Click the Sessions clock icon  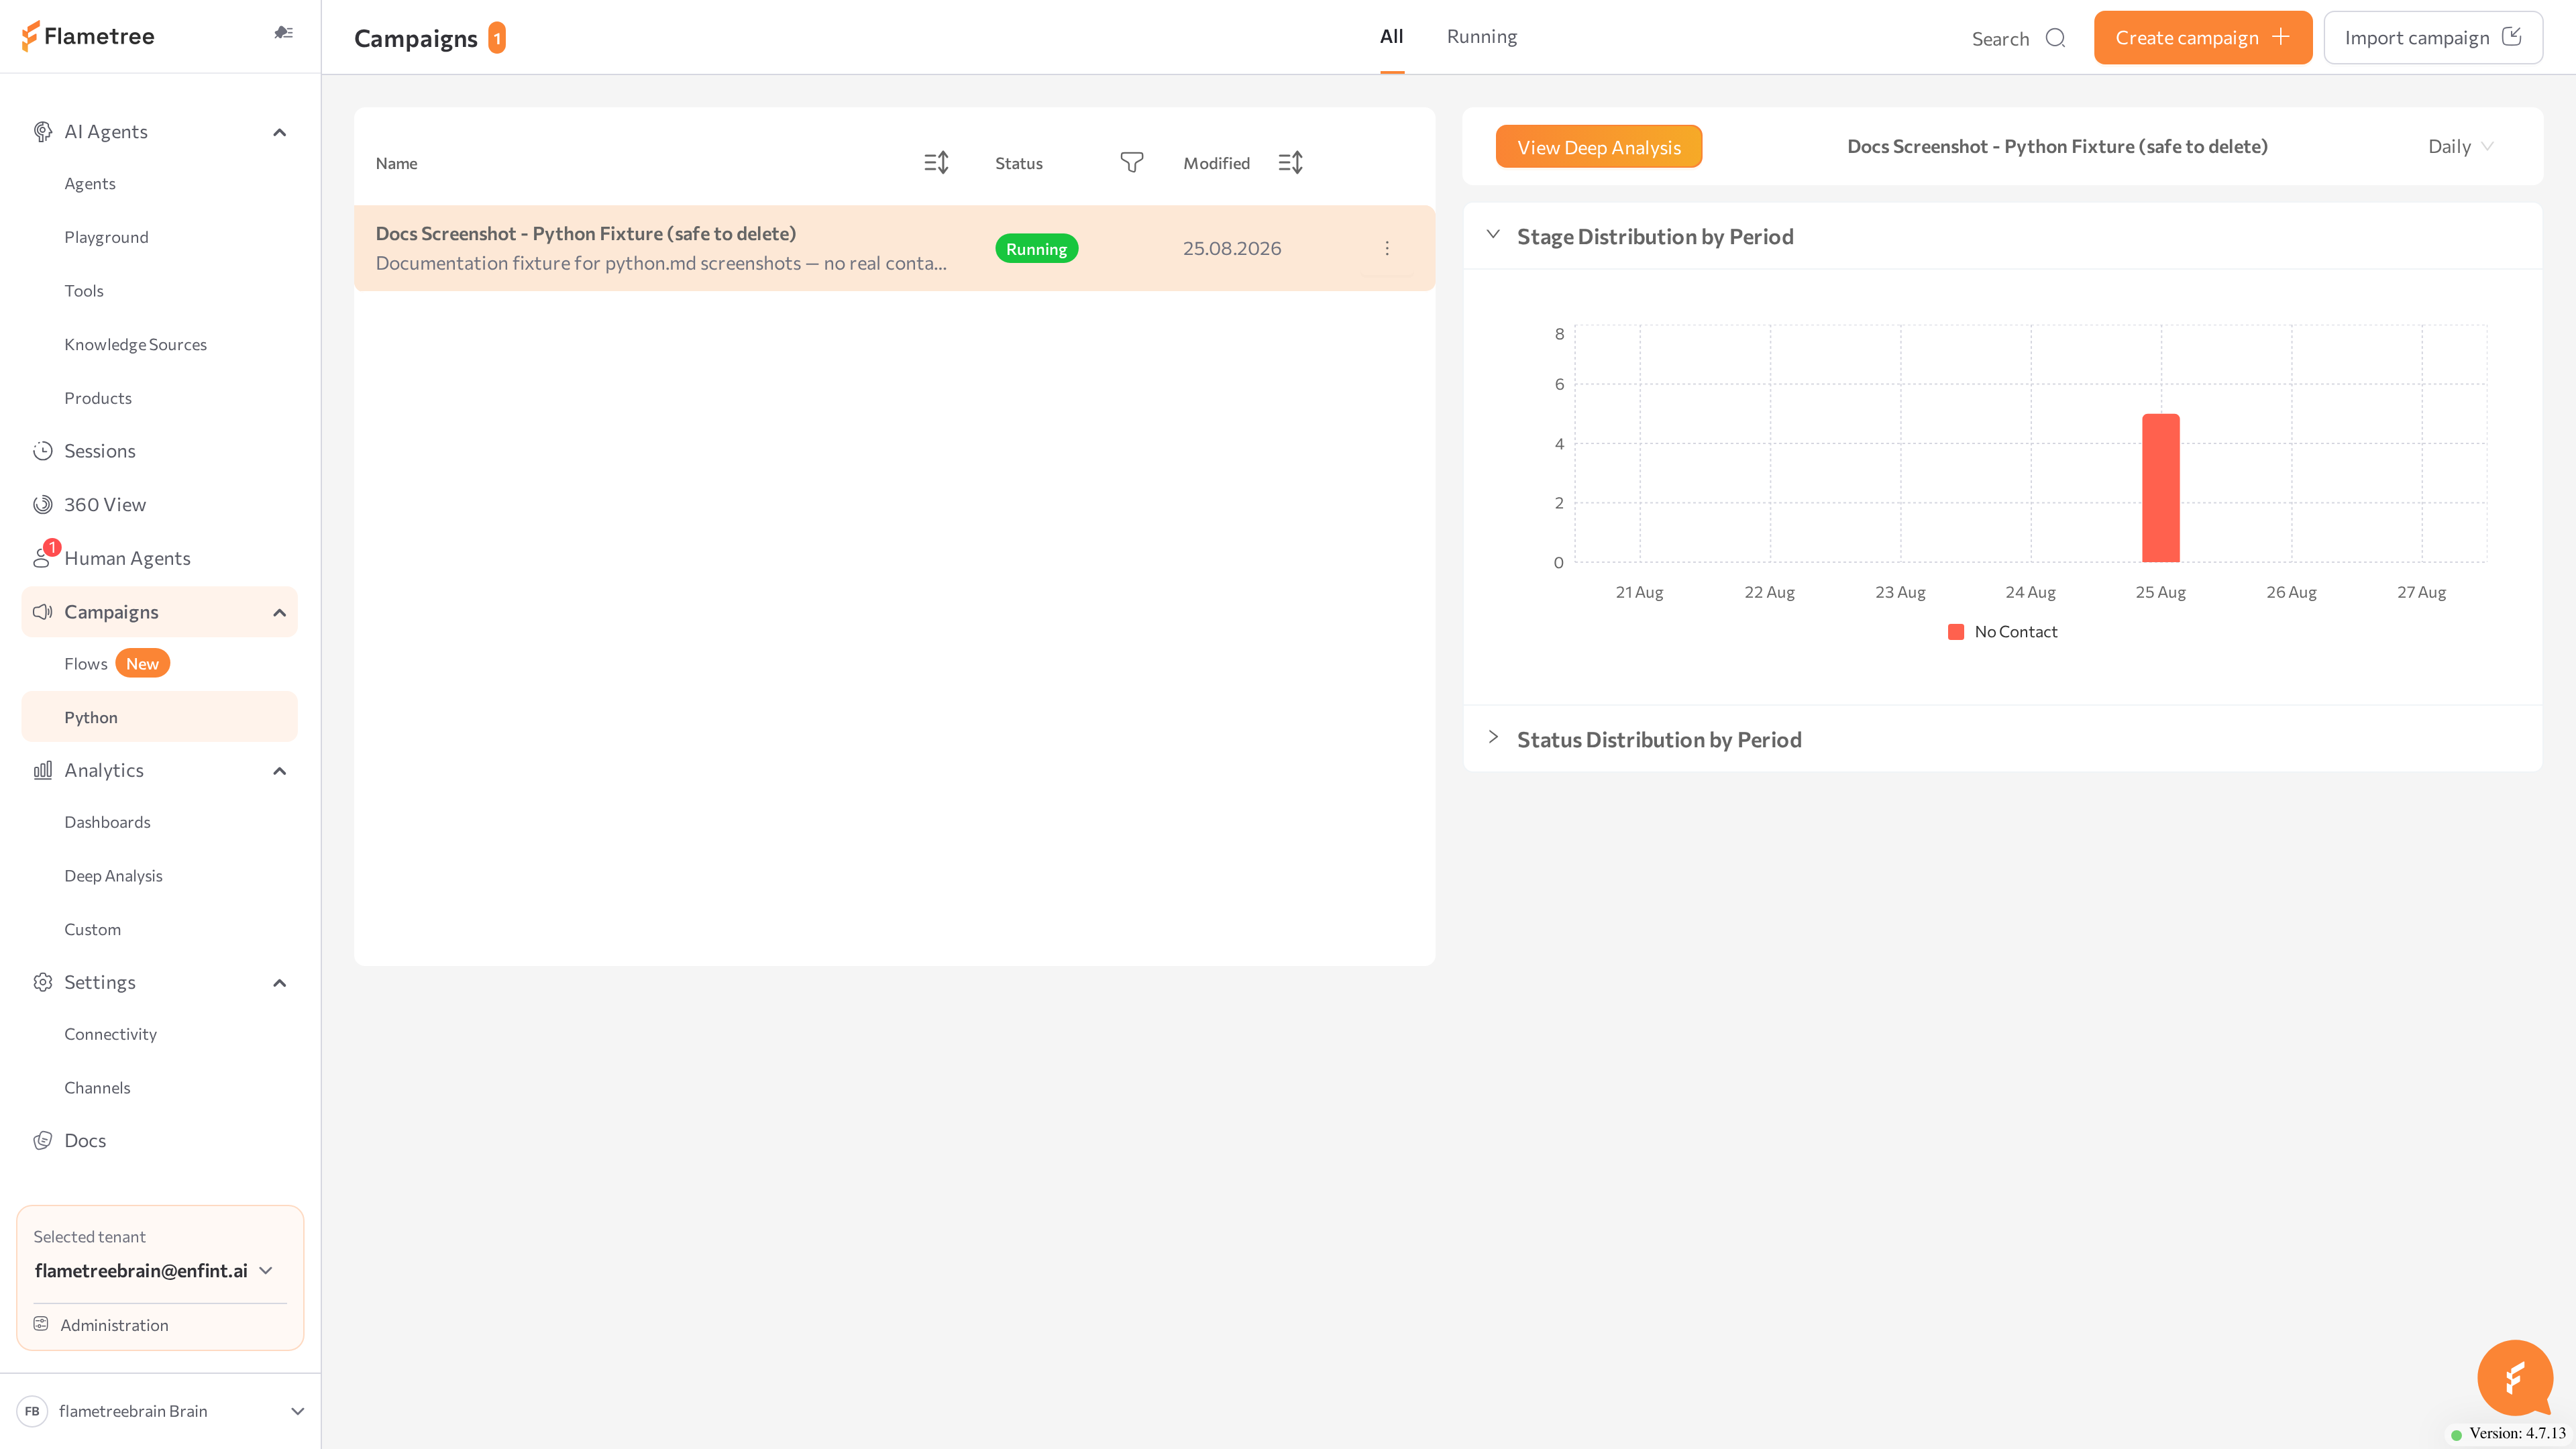[x=42, y=451]
